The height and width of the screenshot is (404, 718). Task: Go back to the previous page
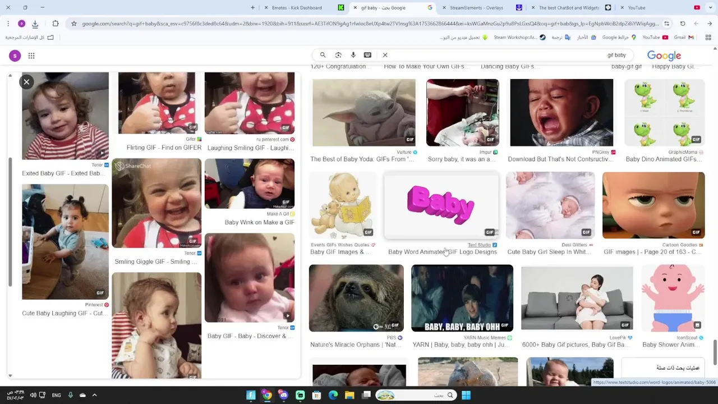click(x=710, y=24)
